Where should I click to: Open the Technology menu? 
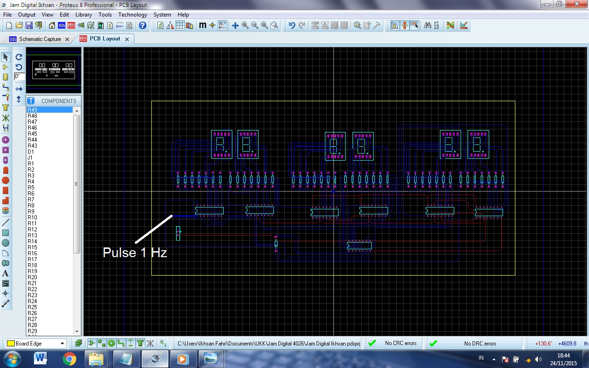[133, 14]
